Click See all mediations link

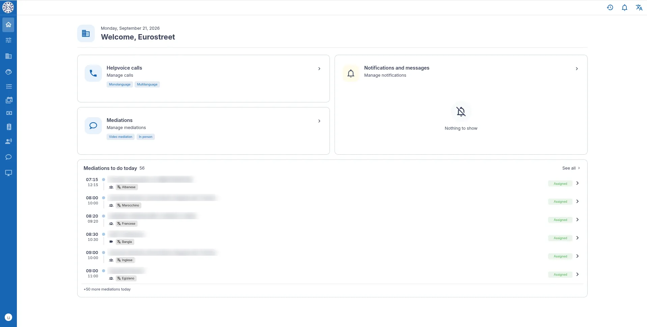coord(571,168)
